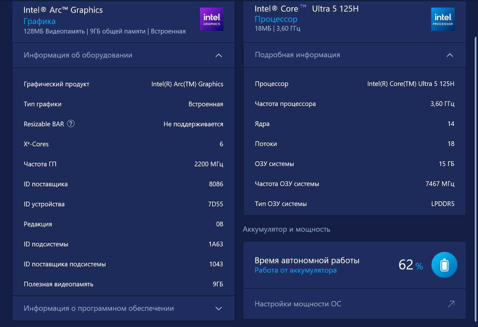Click ID поставщика подсистемы label
The image size is (478, 327).
click(x=65, y=264)
